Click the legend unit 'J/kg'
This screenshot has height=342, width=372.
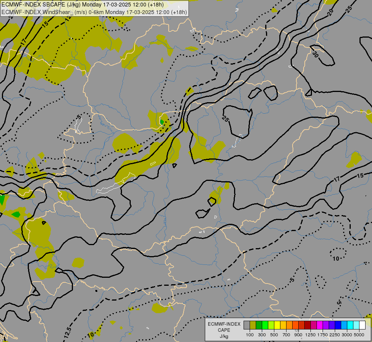(224, 337)
